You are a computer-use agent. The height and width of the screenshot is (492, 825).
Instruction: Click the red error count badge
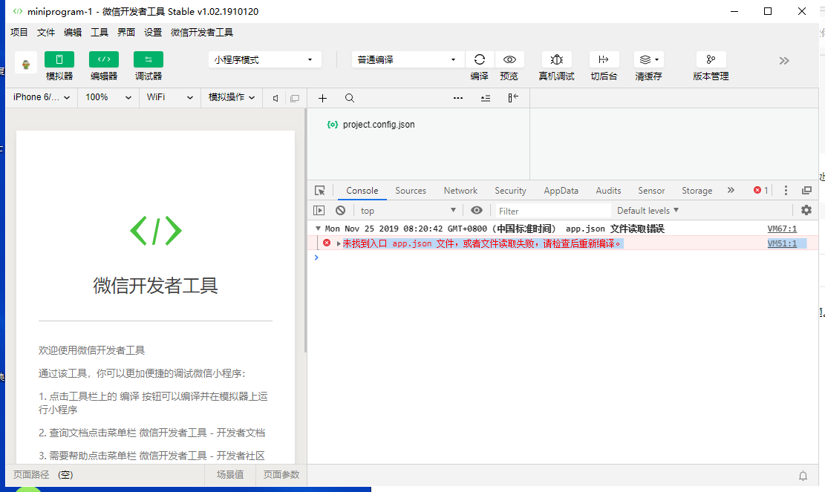pos(761,190)
